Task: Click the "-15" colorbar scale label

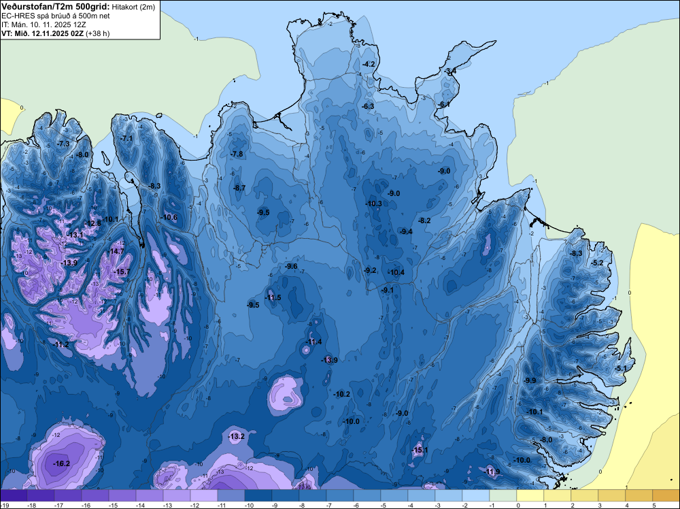Action: click(x=113, y=505)
